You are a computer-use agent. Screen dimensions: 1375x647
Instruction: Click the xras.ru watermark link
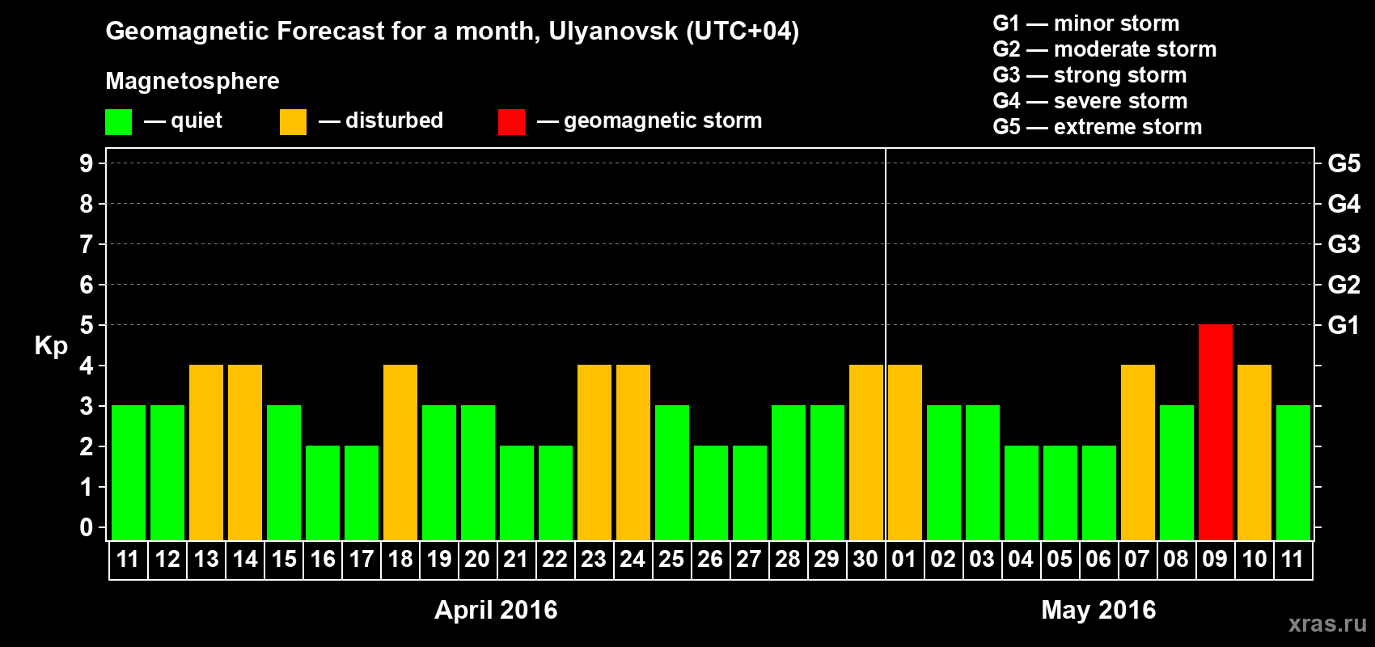tap(1327, 624)
